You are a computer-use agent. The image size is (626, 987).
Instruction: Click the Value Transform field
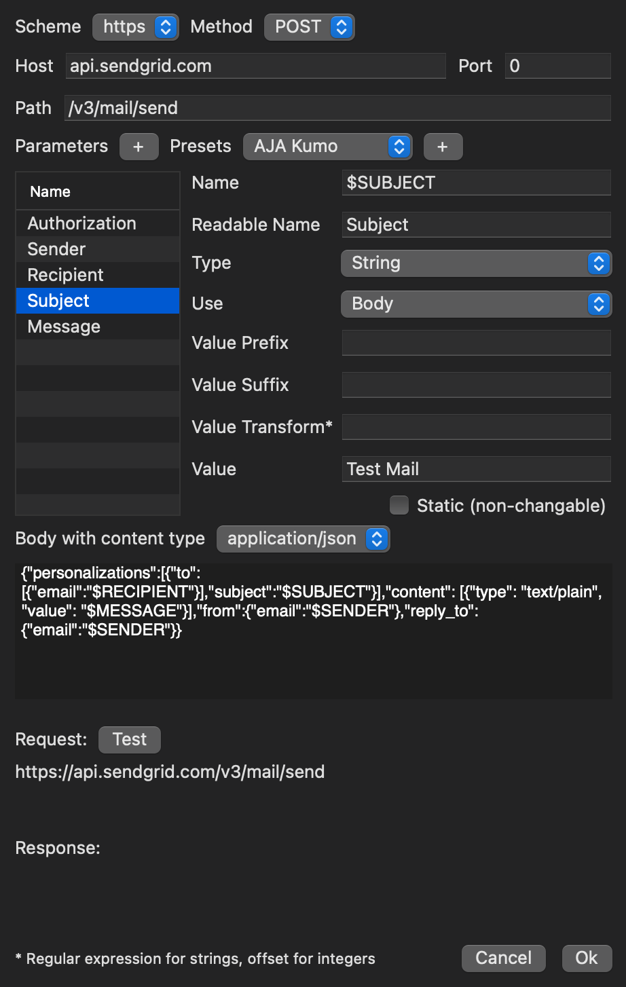(477, 427)
